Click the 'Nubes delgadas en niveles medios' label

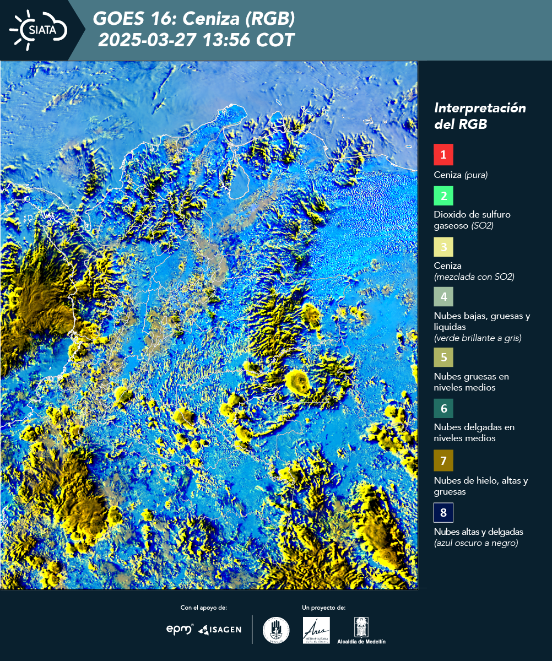474,433
